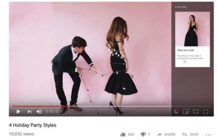
Task: Switch to miniplayer mode
Action: 186,111
